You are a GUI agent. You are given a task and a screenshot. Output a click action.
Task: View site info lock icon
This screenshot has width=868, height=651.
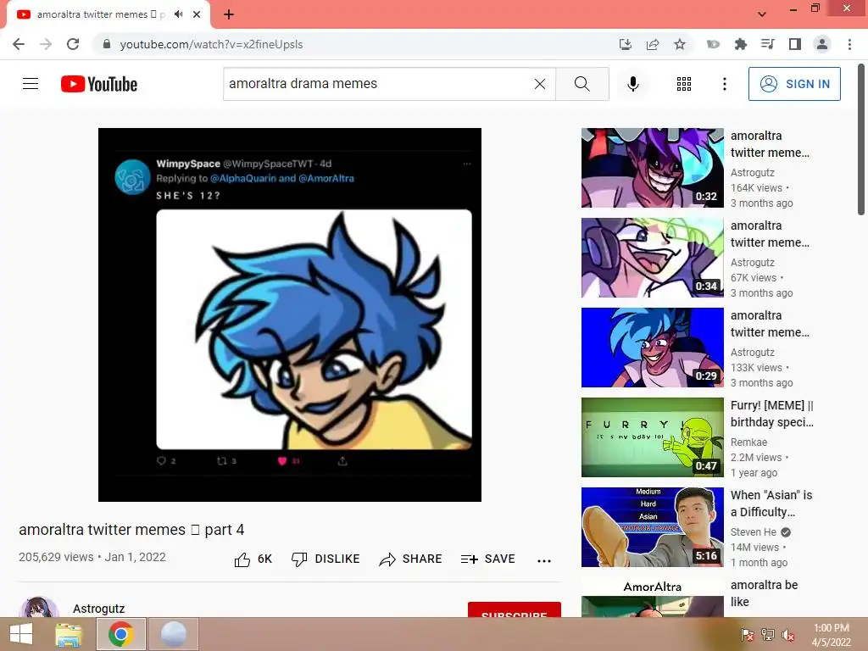coord(107,44)
